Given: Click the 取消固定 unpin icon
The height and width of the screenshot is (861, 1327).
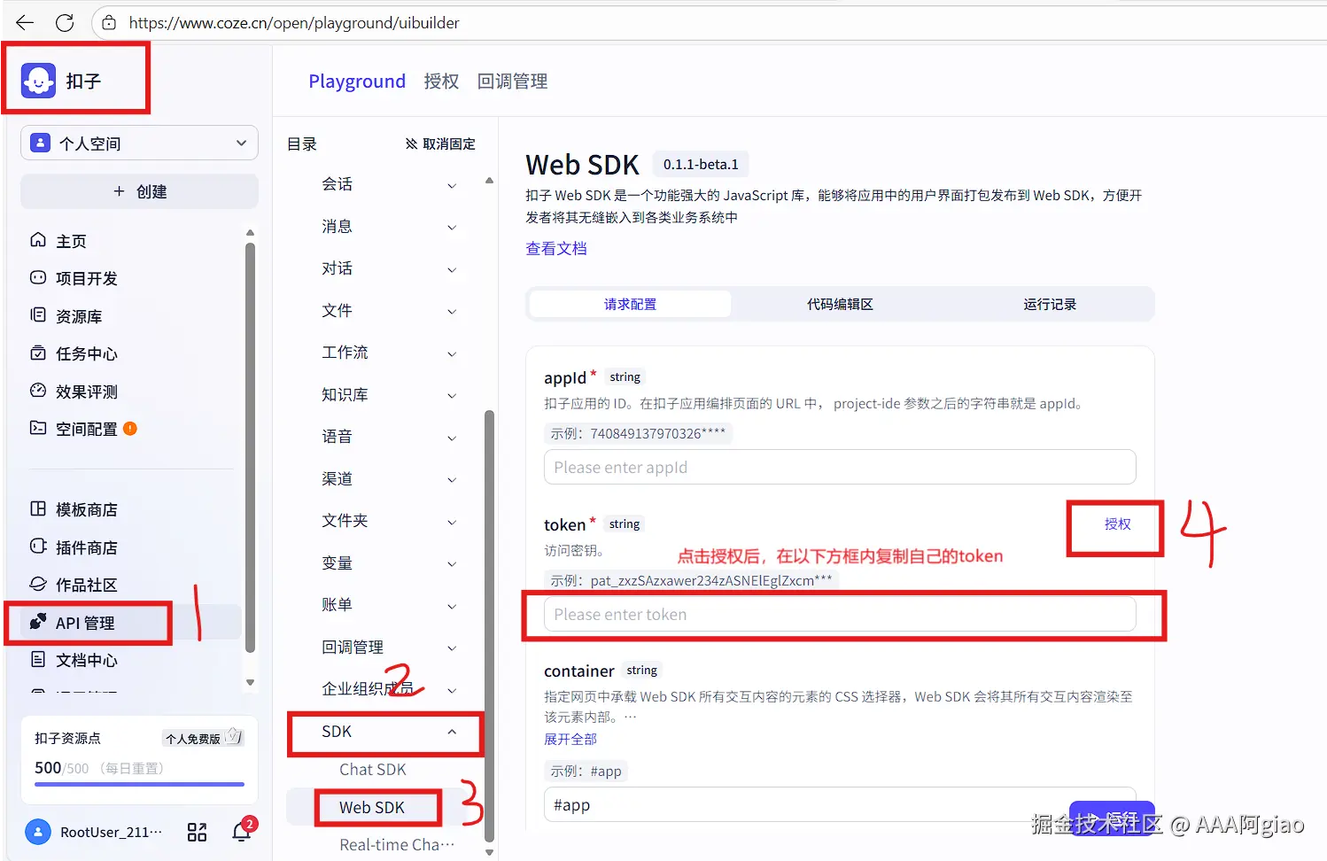Looking at the screenshot, I should [411, 143].
